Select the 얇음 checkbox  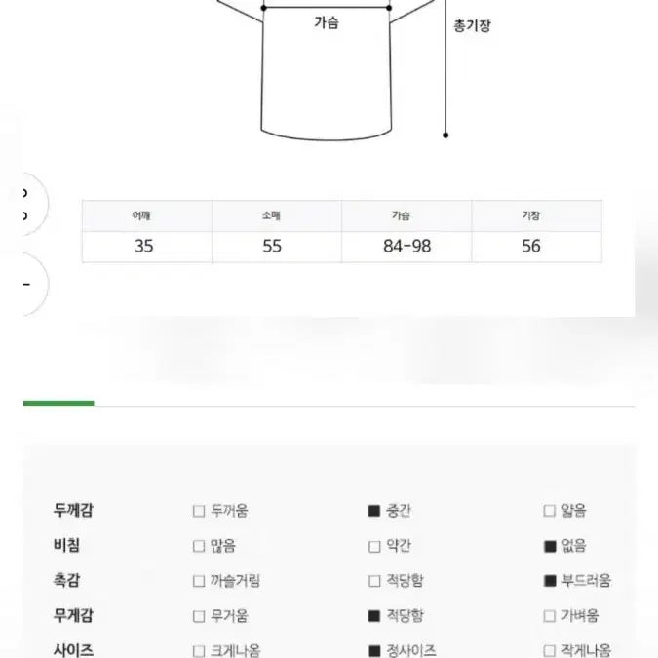point(550,511)
